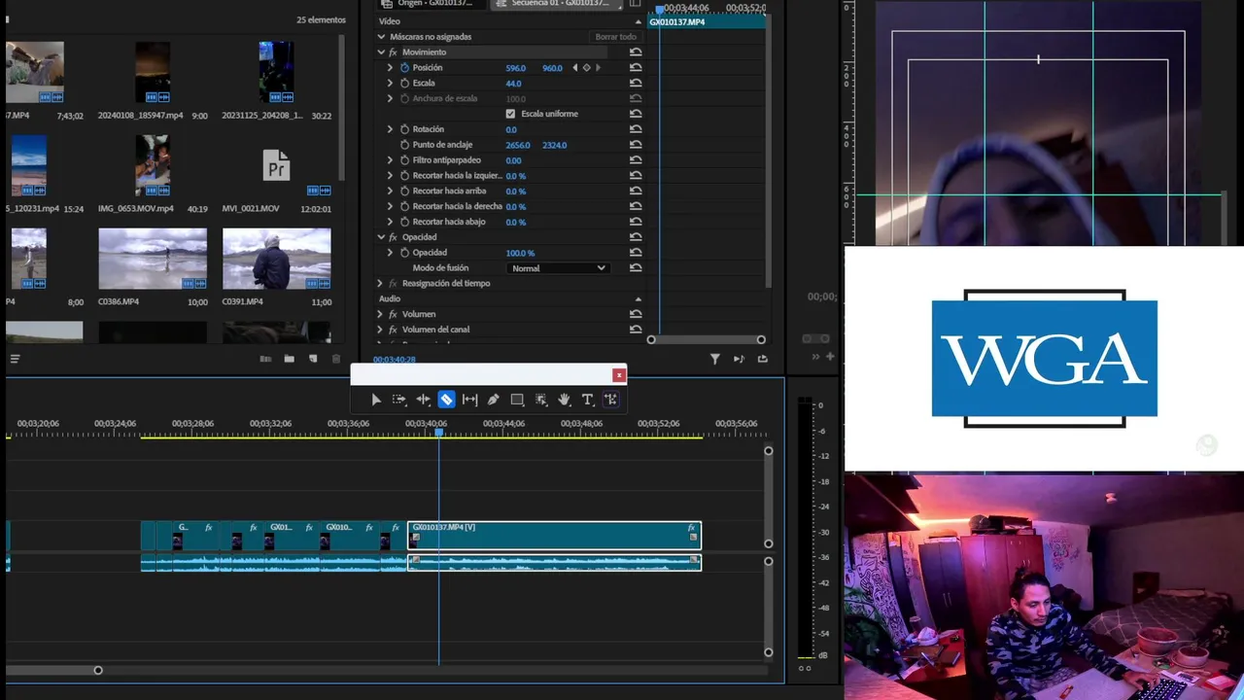Select the Type tool
The height and width of the screenshot is (700, 1244).
coord(587,400)
